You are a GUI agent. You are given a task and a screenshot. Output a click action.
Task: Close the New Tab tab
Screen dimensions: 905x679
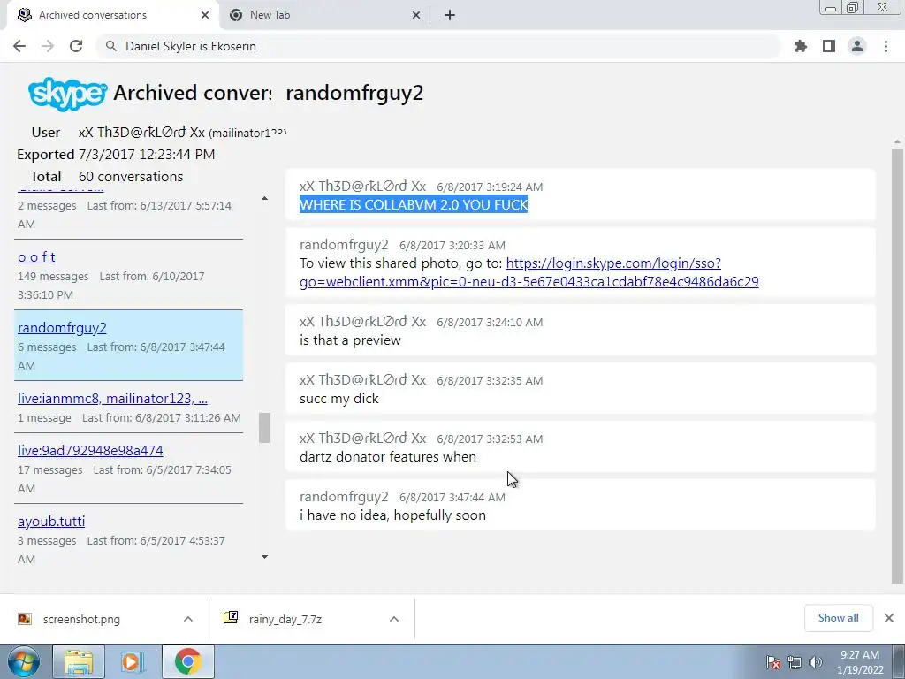click(x=416, y=15)
